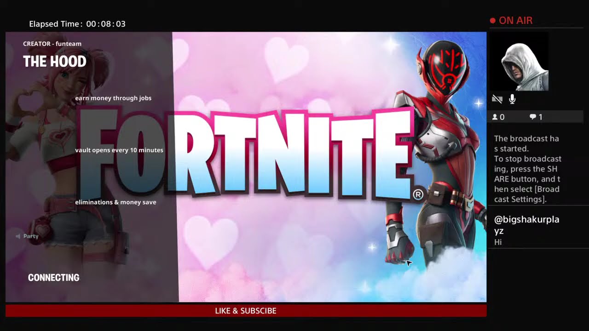The height and width of the screenshot is (331, 589).
Task: Click the Party label text
Action: pos(31,236)
